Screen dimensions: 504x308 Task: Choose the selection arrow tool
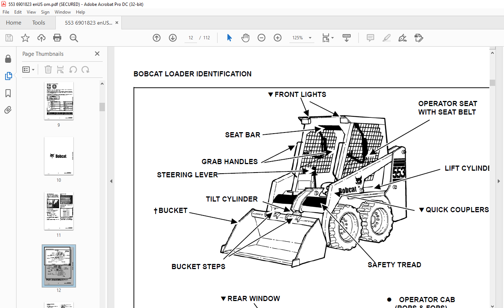click(229, 38)
